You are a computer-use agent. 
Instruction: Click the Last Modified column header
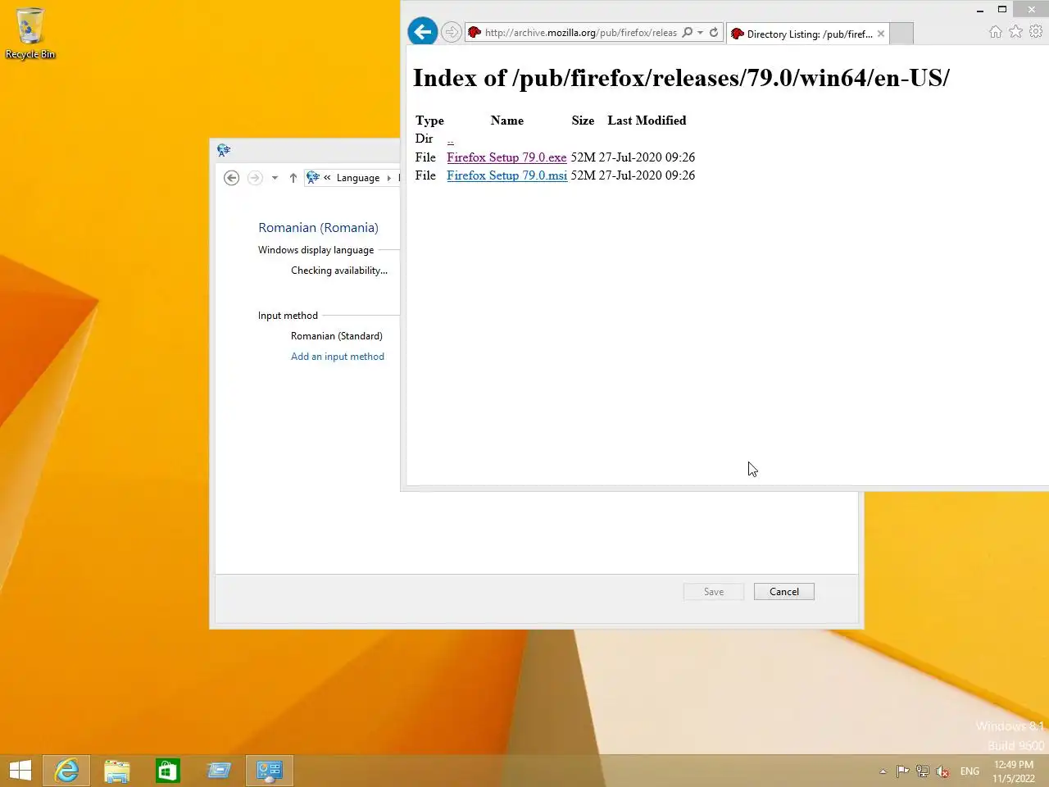647,121
